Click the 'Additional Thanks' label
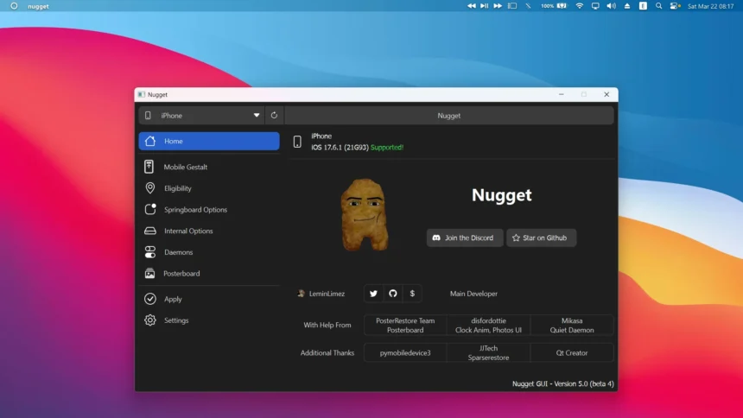Screen dimensions: 743x418 click(x=327, y=352)
